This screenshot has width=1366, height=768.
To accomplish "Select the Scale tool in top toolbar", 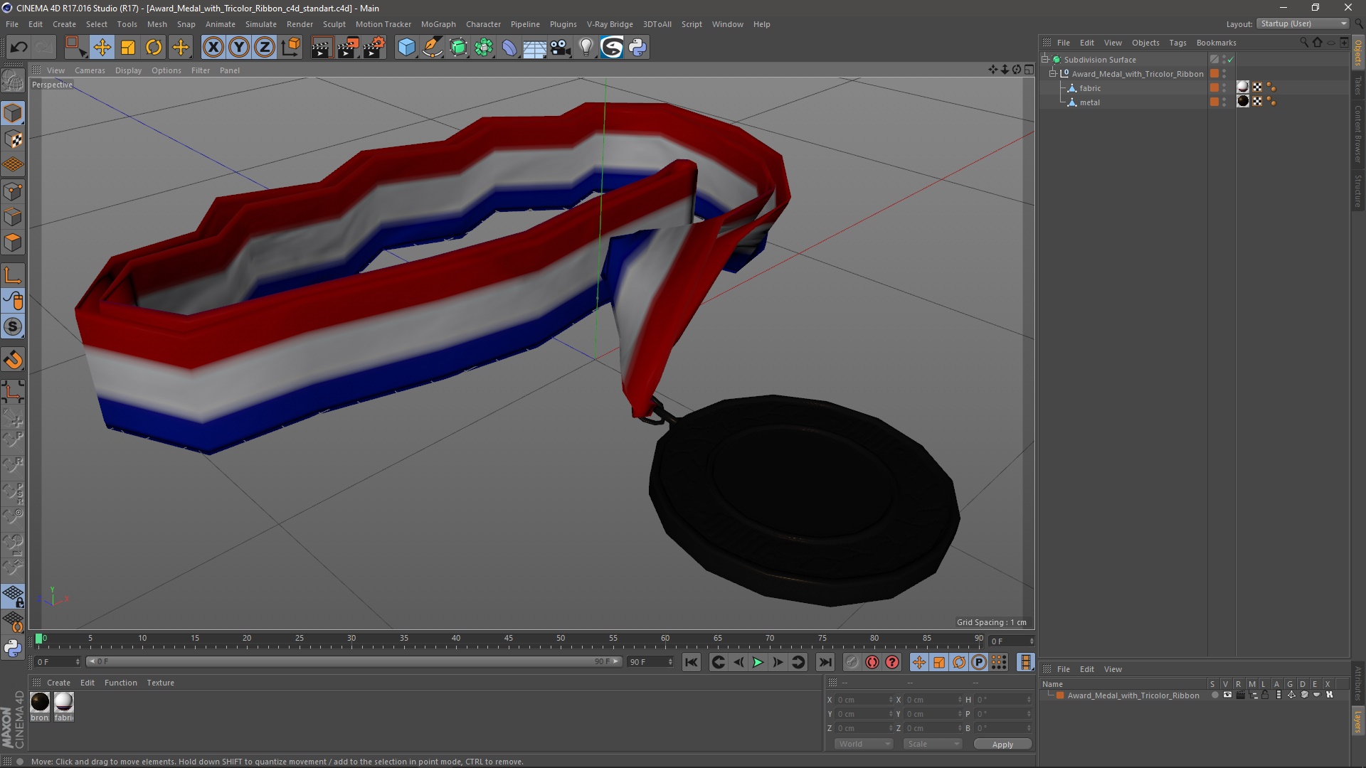I will tap(128, 48).
